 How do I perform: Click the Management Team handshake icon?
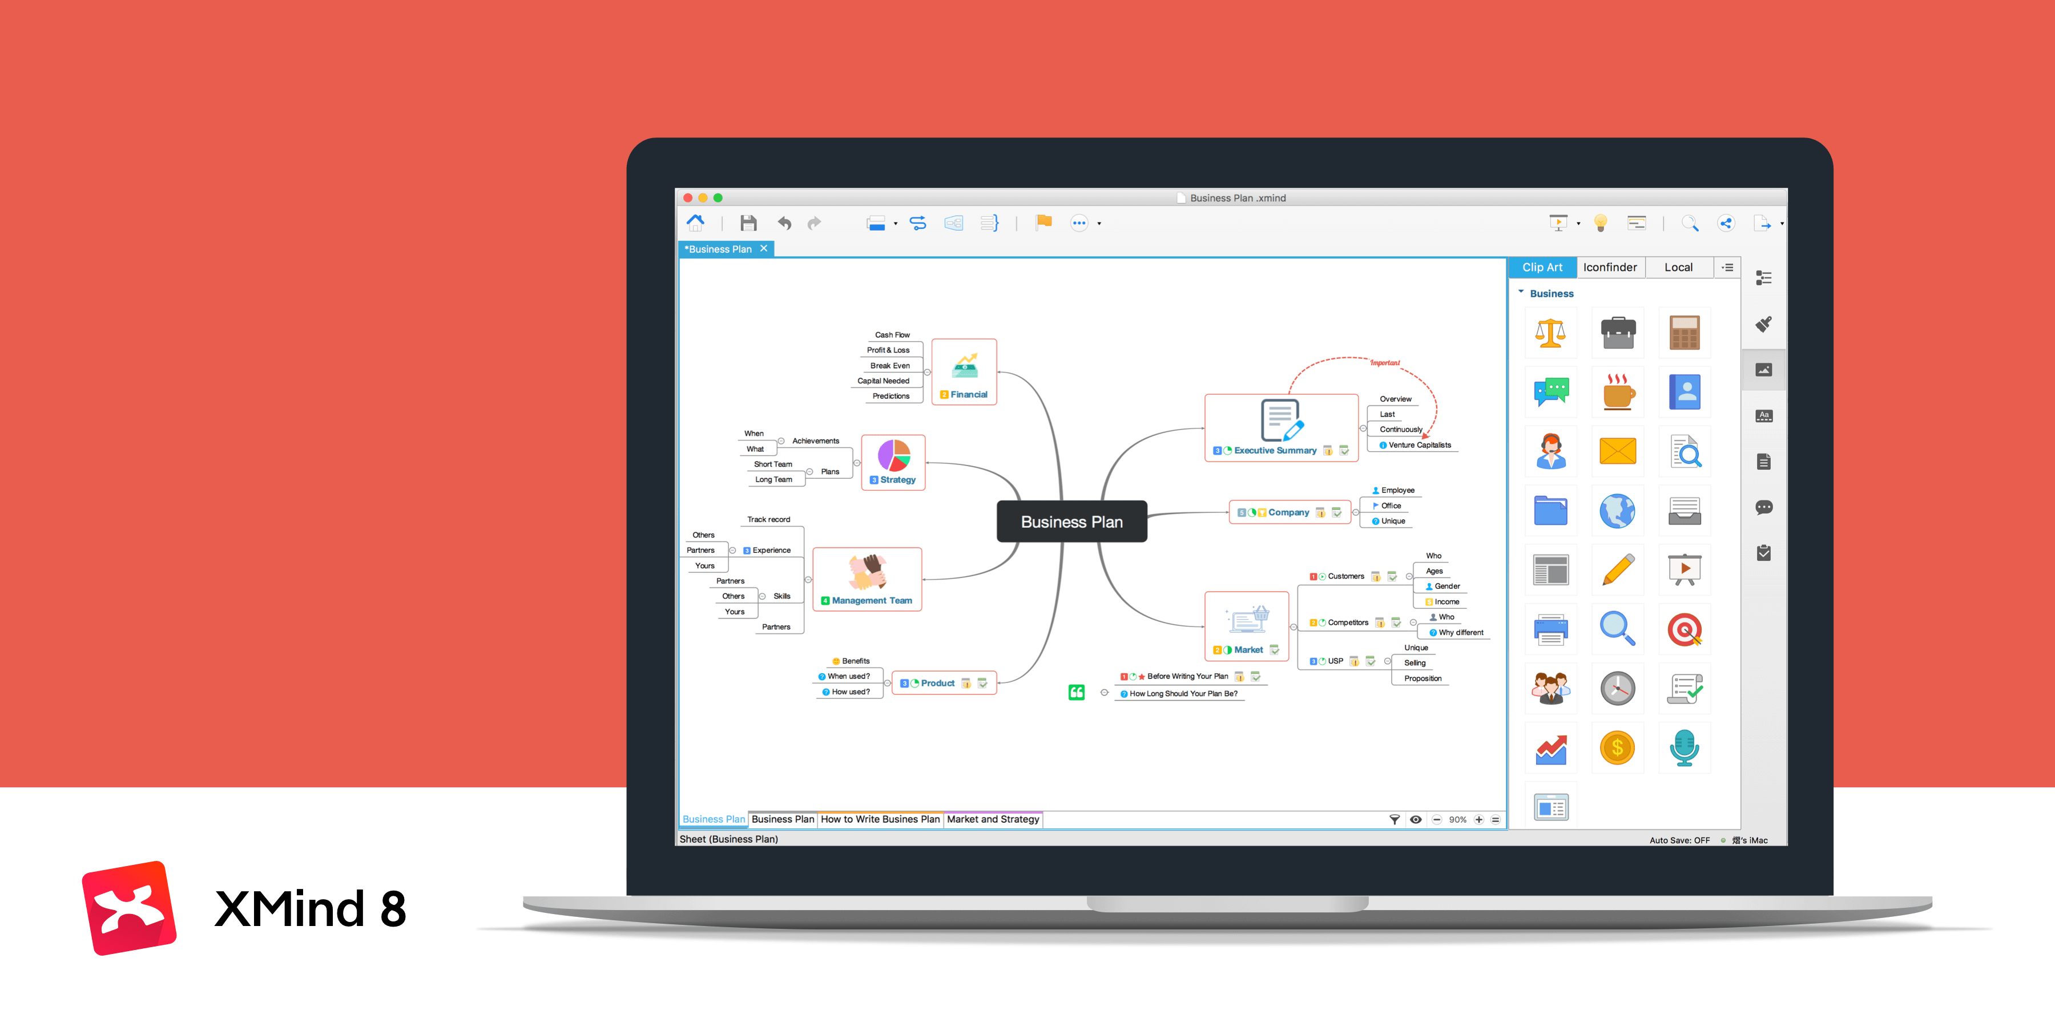pyautogui.click(x=865, y=581)
